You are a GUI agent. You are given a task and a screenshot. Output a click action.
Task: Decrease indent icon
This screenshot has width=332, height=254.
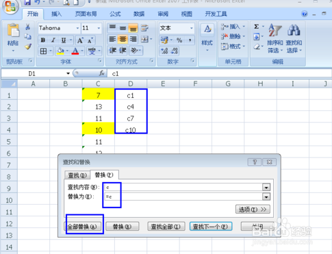pyautogui.click(x=112, y=51)
